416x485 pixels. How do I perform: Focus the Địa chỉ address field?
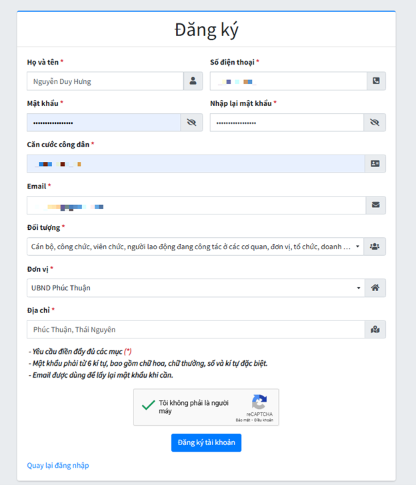click(196, 329)
